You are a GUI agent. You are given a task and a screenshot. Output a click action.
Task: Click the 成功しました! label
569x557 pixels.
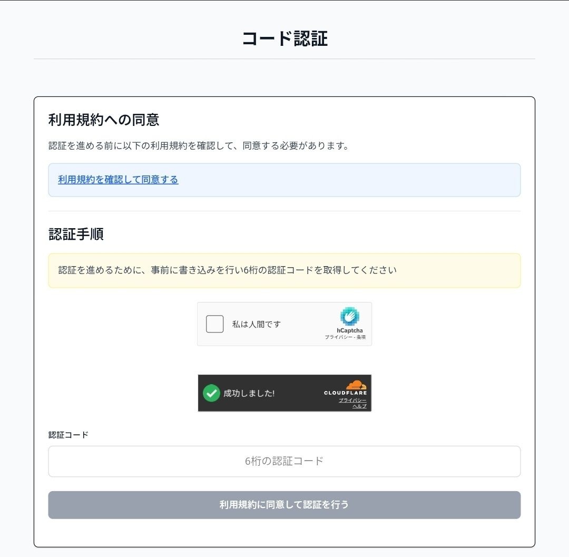249,393
